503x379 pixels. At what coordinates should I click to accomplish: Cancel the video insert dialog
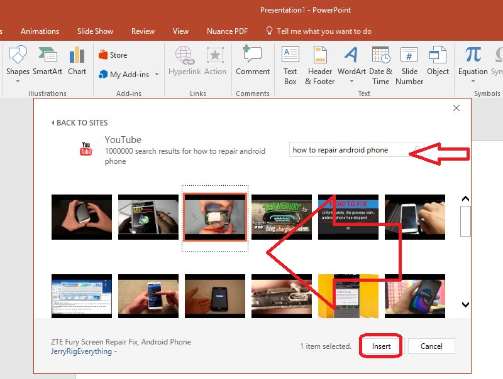[x=431, y=346]
